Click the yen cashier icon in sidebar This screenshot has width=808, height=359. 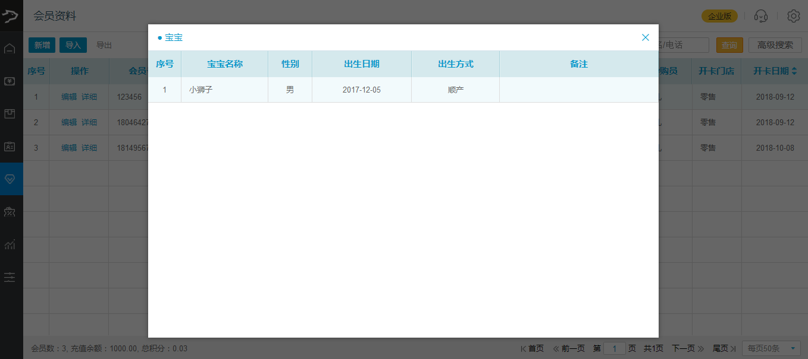(x=10, y=81)
